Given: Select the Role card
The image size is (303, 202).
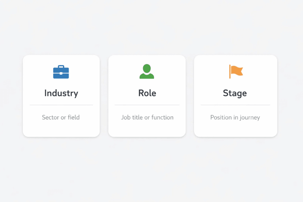Looking at the screenshot, I should [147, 96].
